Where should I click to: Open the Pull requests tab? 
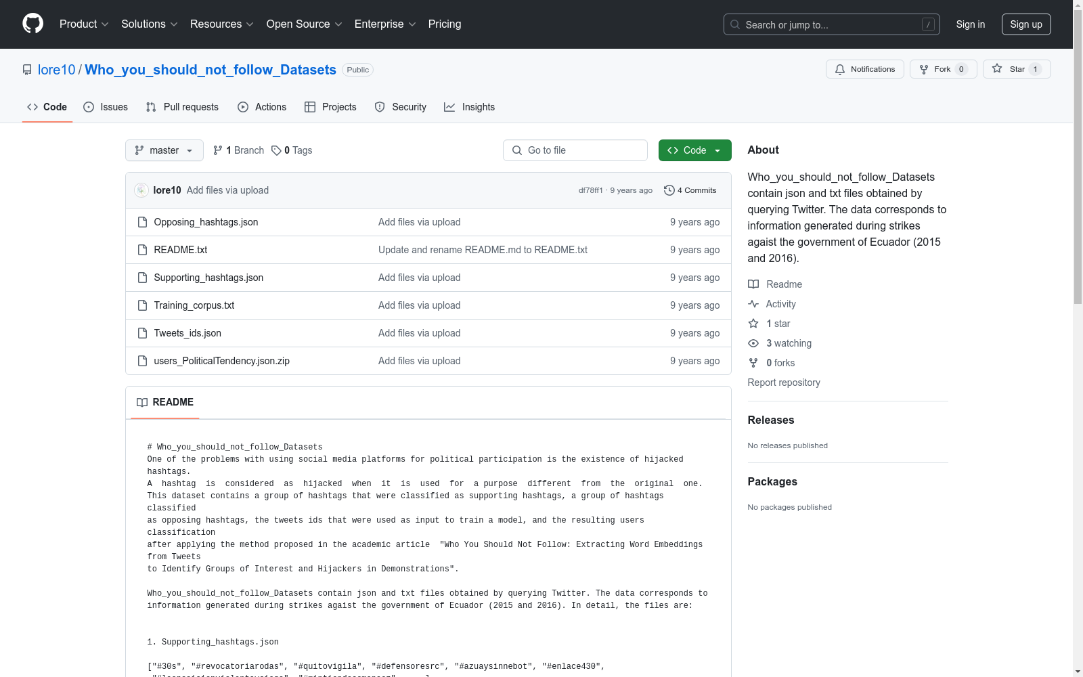click(x=182, y=107)
